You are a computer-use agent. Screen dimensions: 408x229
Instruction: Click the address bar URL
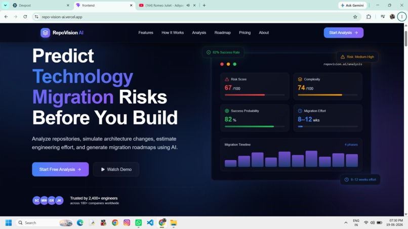coord(62,17)
